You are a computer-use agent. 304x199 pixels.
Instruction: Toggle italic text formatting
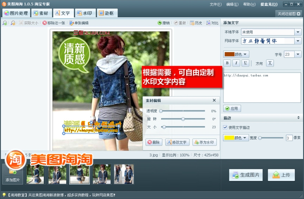(x=236, y=63)
